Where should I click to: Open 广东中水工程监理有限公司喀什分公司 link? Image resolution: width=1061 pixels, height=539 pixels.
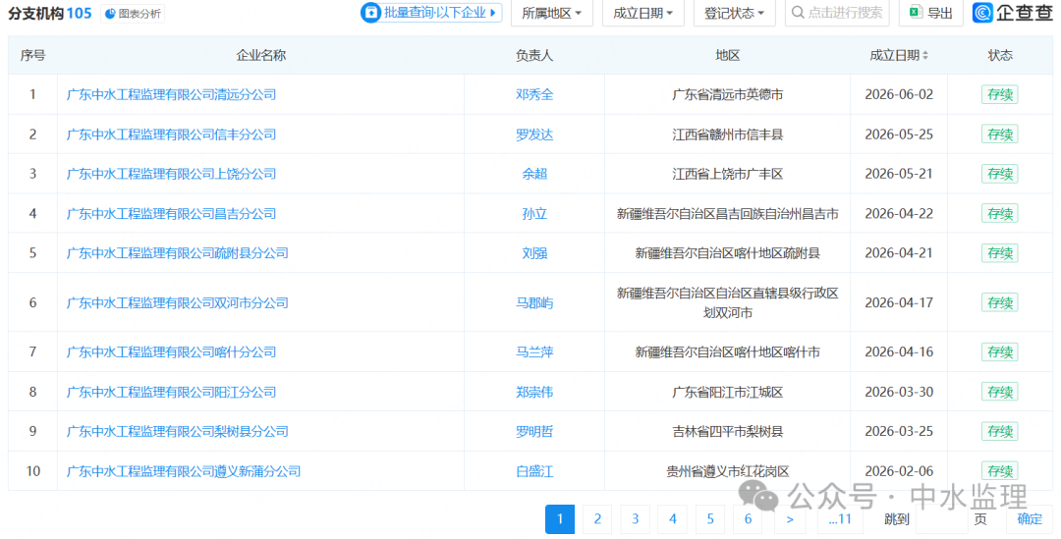click(171, 351)
